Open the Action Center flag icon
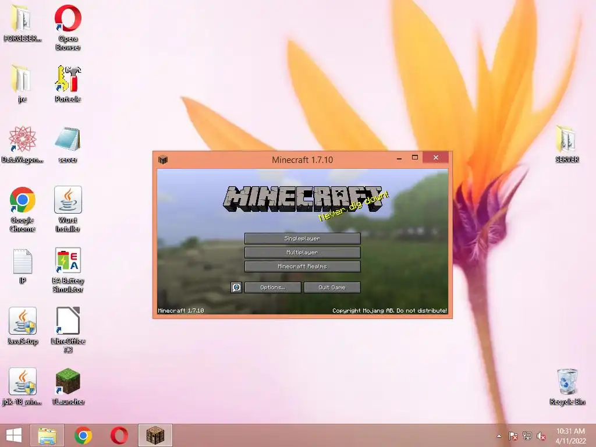 pyautogui.click(x=513, y=436)
